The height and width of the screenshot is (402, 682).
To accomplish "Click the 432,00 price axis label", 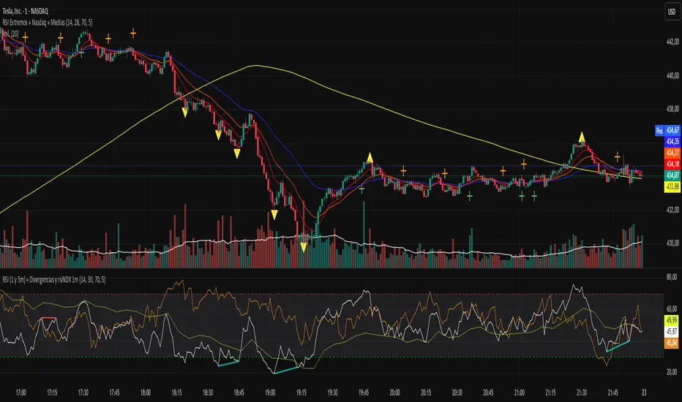I will coord(672,210).
